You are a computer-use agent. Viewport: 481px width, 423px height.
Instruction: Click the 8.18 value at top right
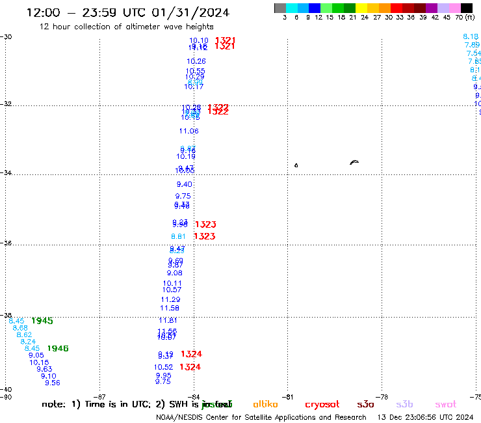pos(471,36)
